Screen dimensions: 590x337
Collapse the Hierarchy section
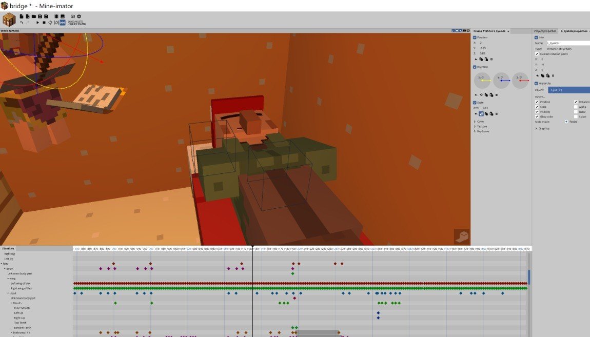click(x=536, y=84)
